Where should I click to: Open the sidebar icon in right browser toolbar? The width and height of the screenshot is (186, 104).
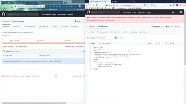tap(174, 5)
